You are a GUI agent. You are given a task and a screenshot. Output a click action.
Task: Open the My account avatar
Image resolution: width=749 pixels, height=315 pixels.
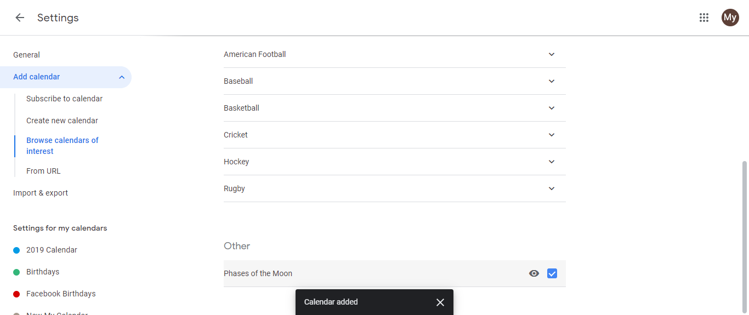click(x=730, y=18)
